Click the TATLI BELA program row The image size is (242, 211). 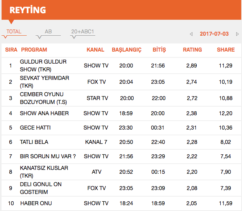[x=34, y=142]
